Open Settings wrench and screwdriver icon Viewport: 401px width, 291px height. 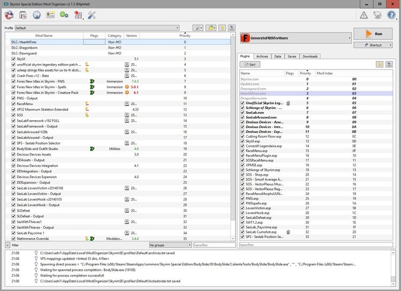click(x=91, y=15)
